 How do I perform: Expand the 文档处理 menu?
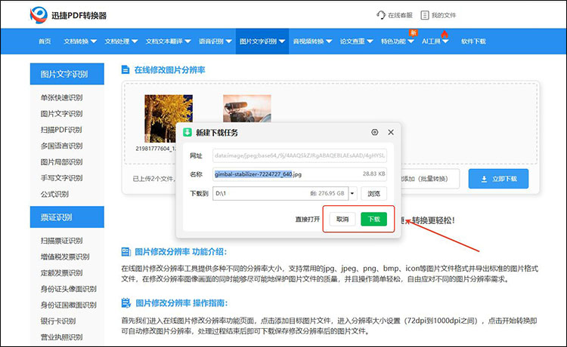point(121,41)
